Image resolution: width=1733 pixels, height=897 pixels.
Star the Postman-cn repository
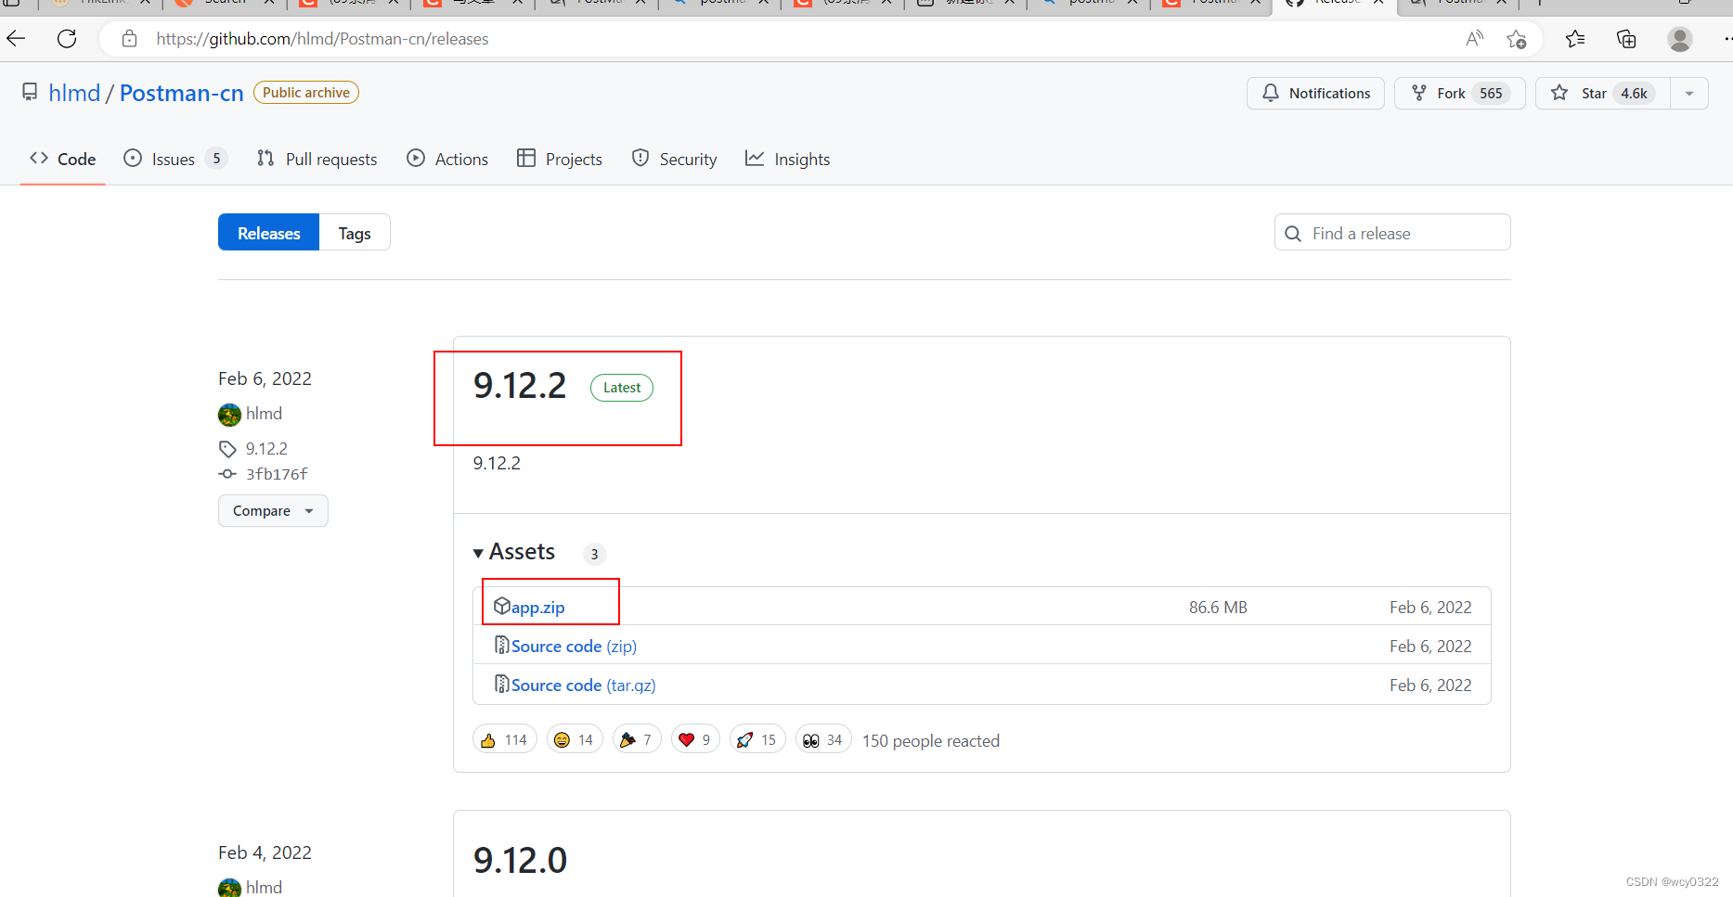click(x=1603, y=94)
